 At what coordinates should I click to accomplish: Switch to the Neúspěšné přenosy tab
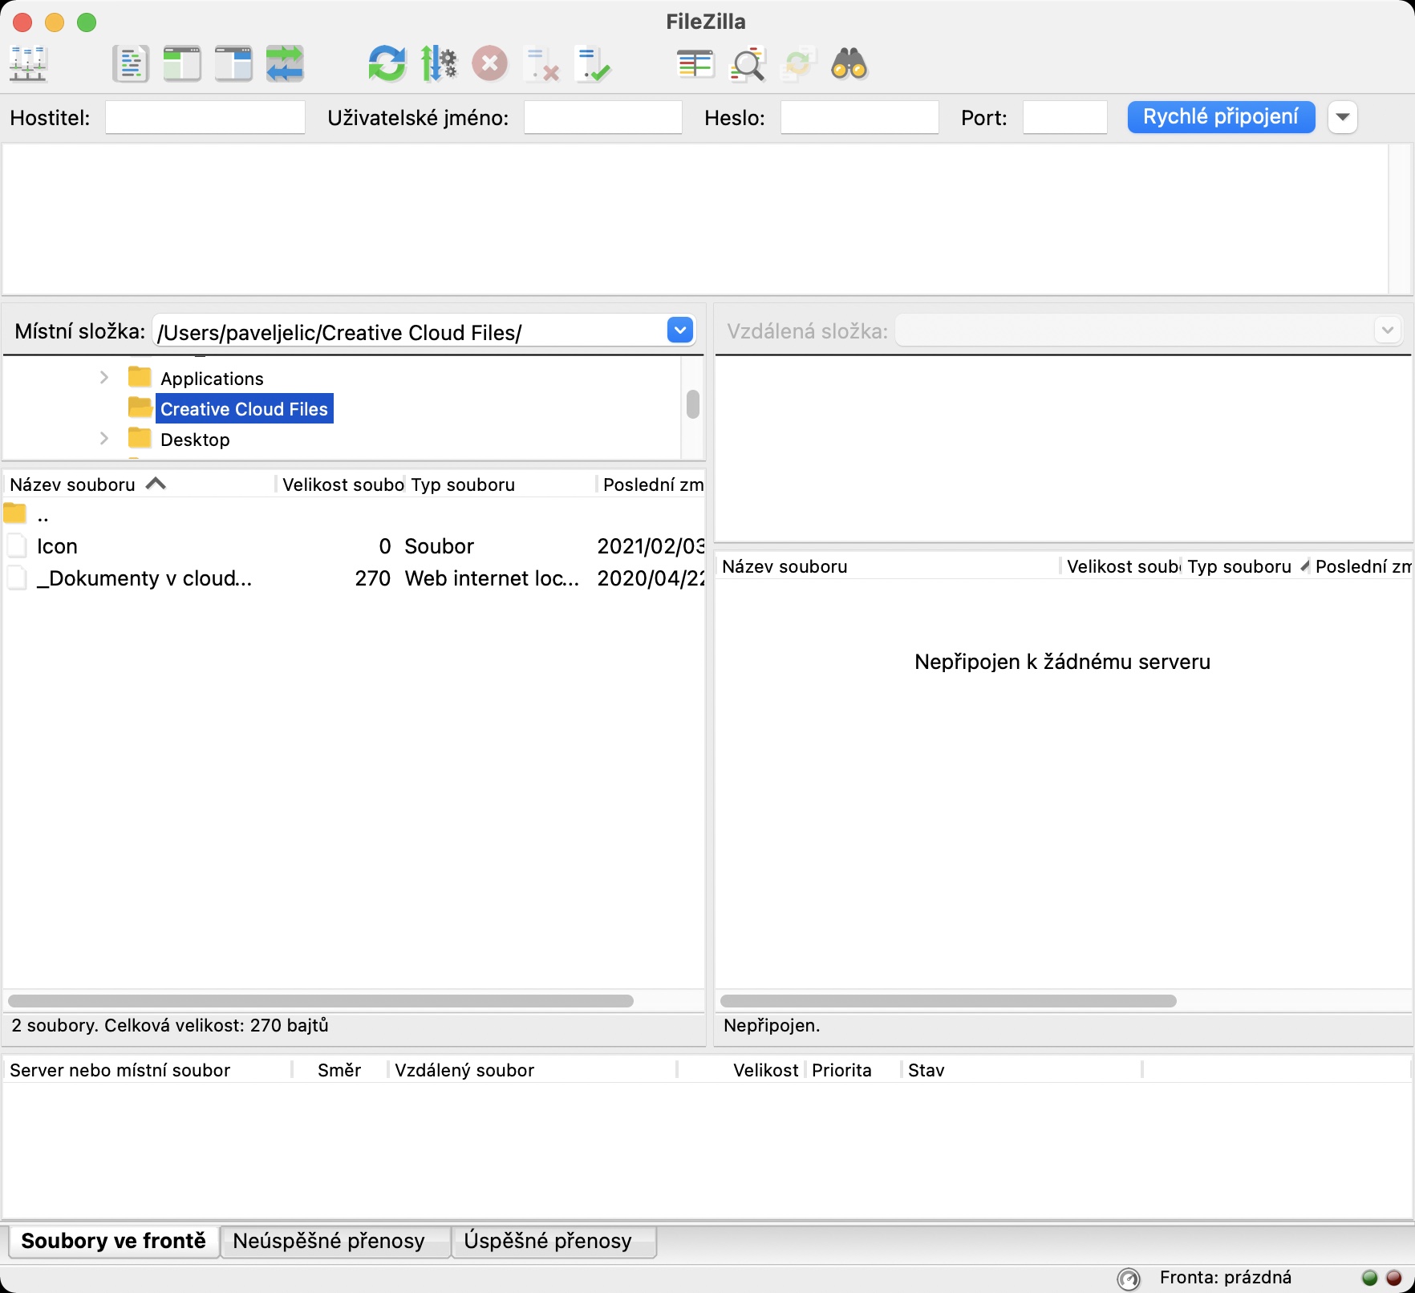click(335, 1241)
